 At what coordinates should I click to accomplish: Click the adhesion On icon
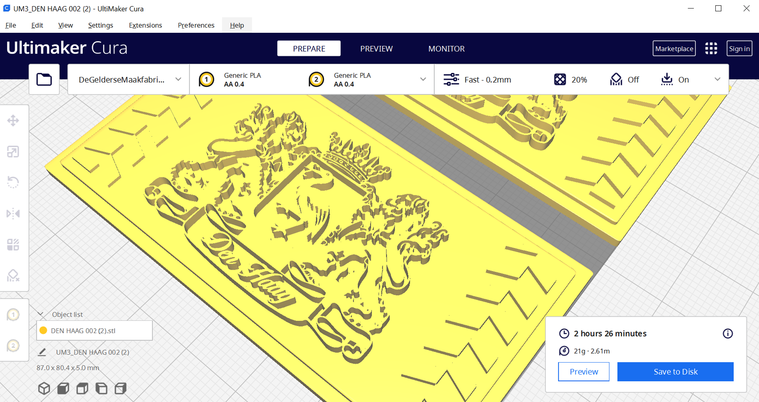(x=667, y=79)
